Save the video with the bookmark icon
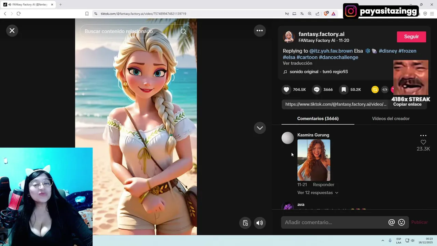This screenshot has height=246, width=437. (344, 90)
